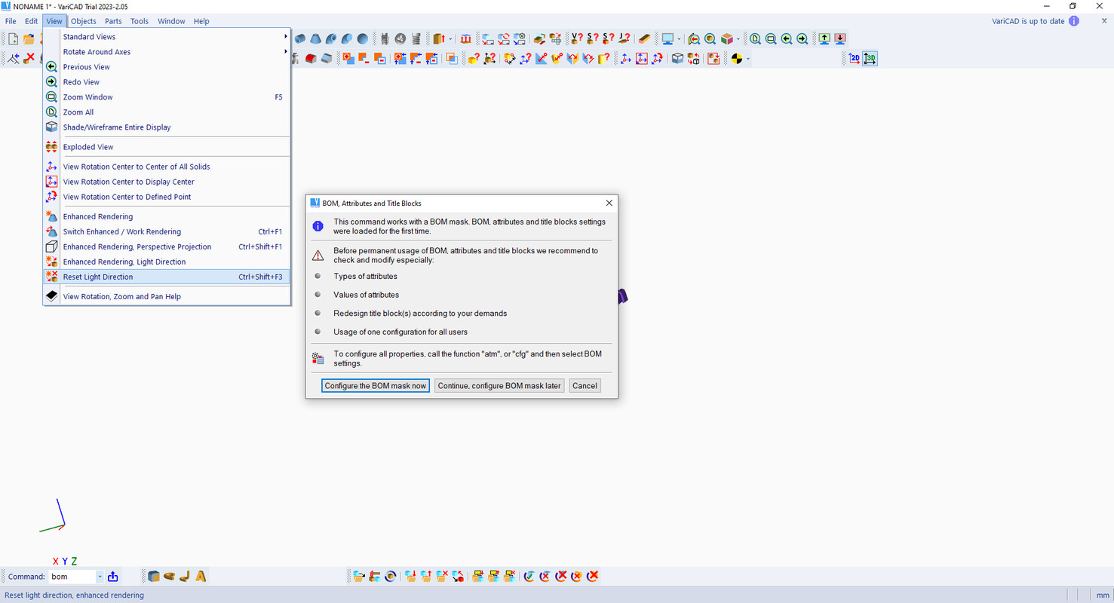Toggle Switch Enhanced / Work Rendering
This screenshot has width=1114, height=603.
pos(166,231)
